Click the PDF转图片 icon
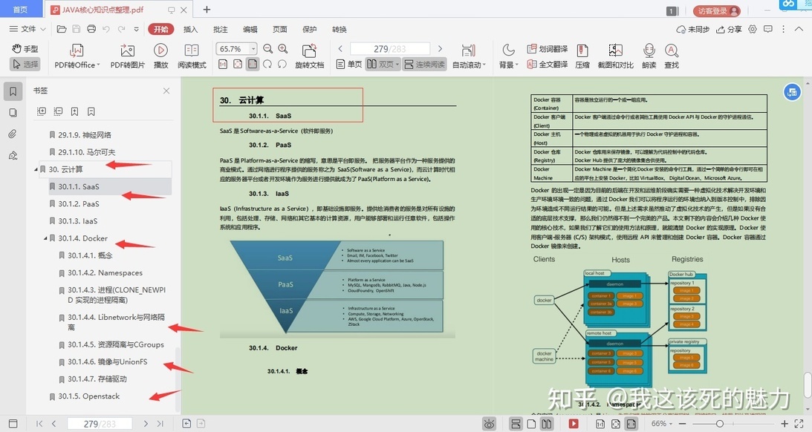The image size is (812, 432). coord(127,56)
